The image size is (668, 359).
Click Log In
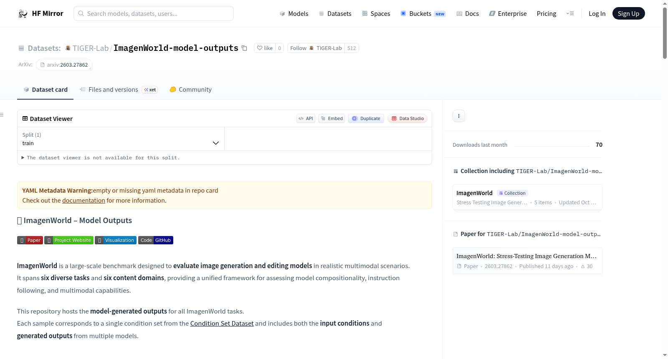point(597,14)
